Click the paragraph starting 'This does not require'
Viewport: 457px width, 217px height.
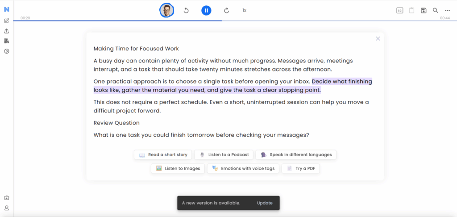coord(232,106)
